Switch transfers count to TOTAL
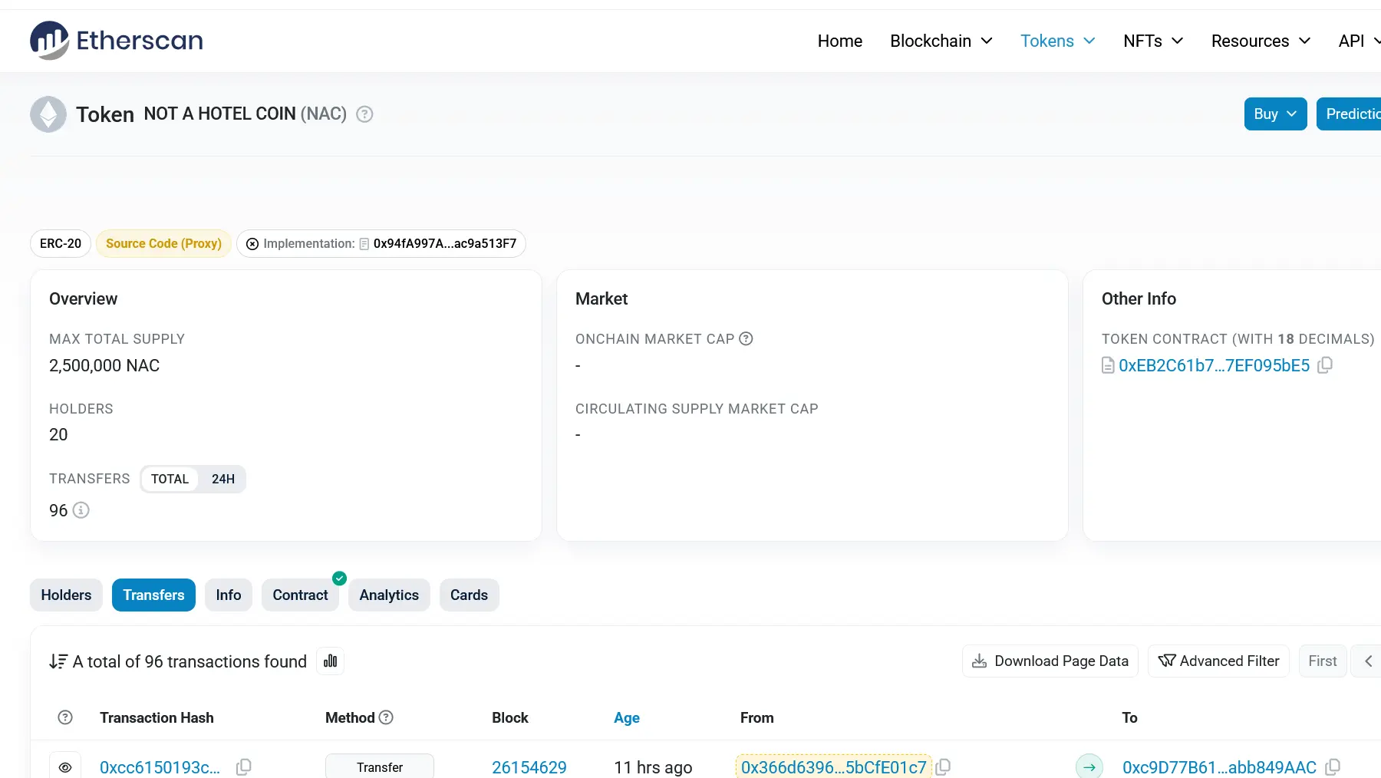 [x=170, y=479]
